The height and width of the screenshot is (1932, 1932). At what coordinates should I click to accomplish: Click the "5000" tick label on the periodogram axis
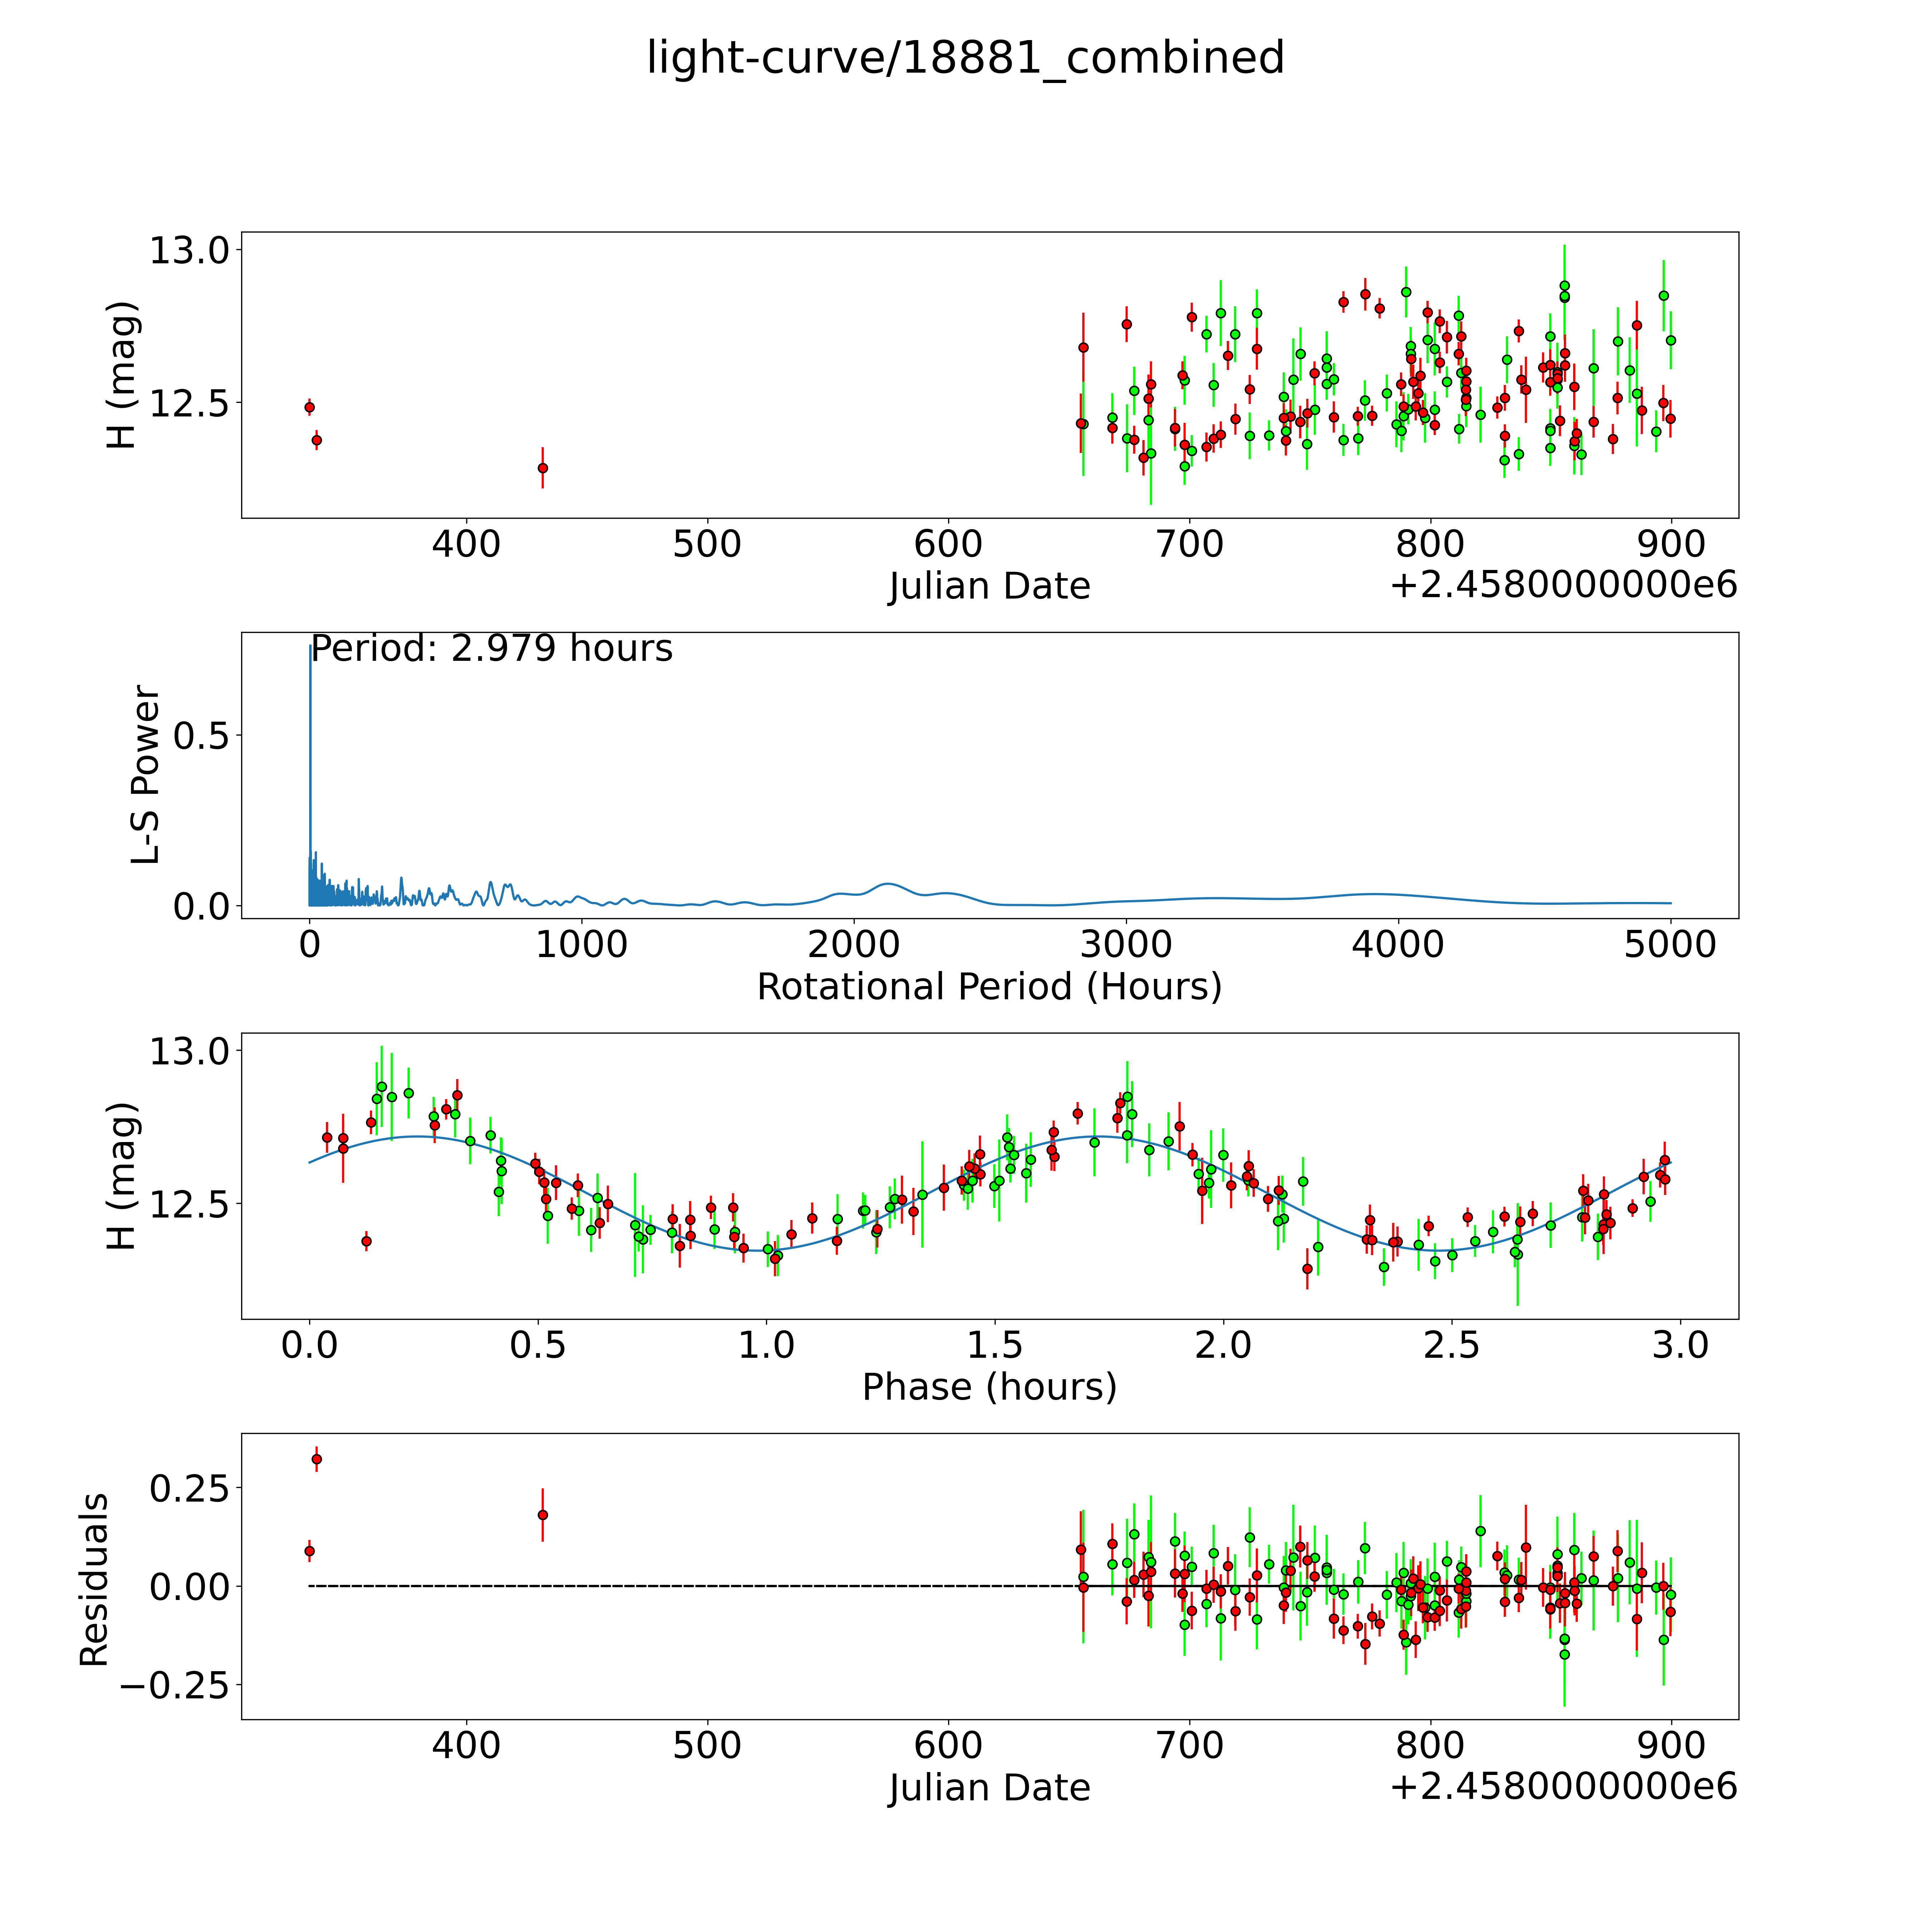pos(1670,945)
